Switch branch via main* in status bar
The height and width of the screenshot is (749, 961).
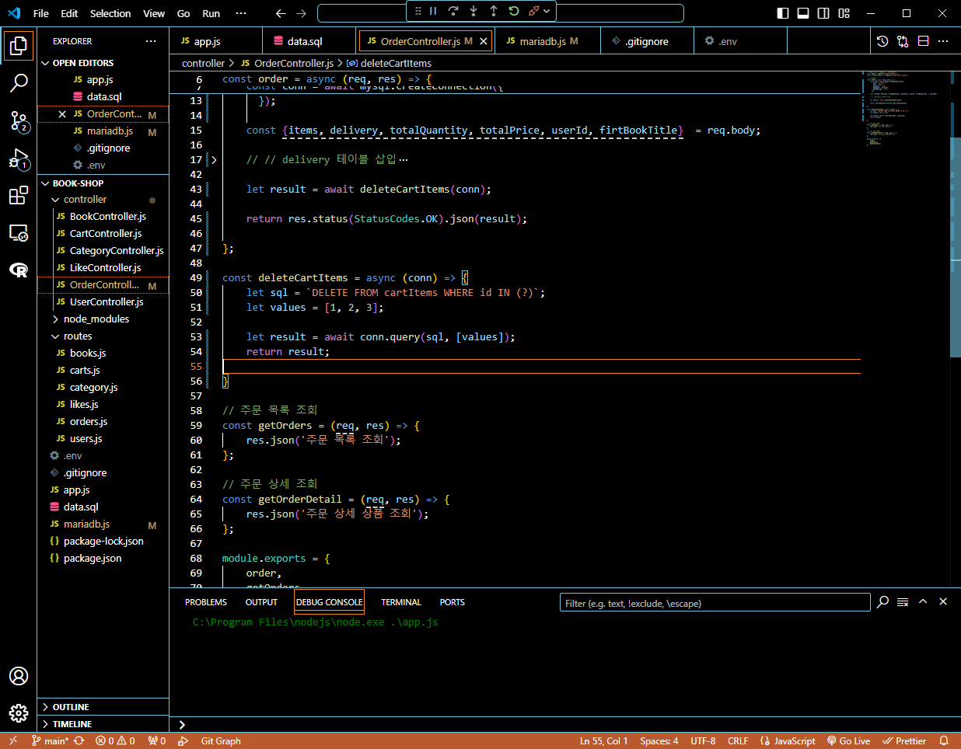pyautogui.click(x=51, y=740)
